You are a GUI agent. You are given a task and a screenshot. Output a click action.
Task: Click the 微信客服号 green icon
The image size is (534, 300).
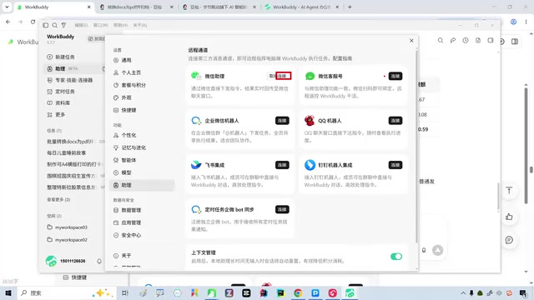[x=310, y=76]
